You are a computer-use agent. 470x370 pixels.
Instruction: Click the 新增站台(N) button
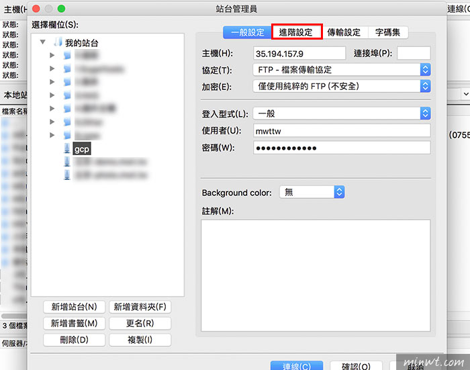click(74, 307)
